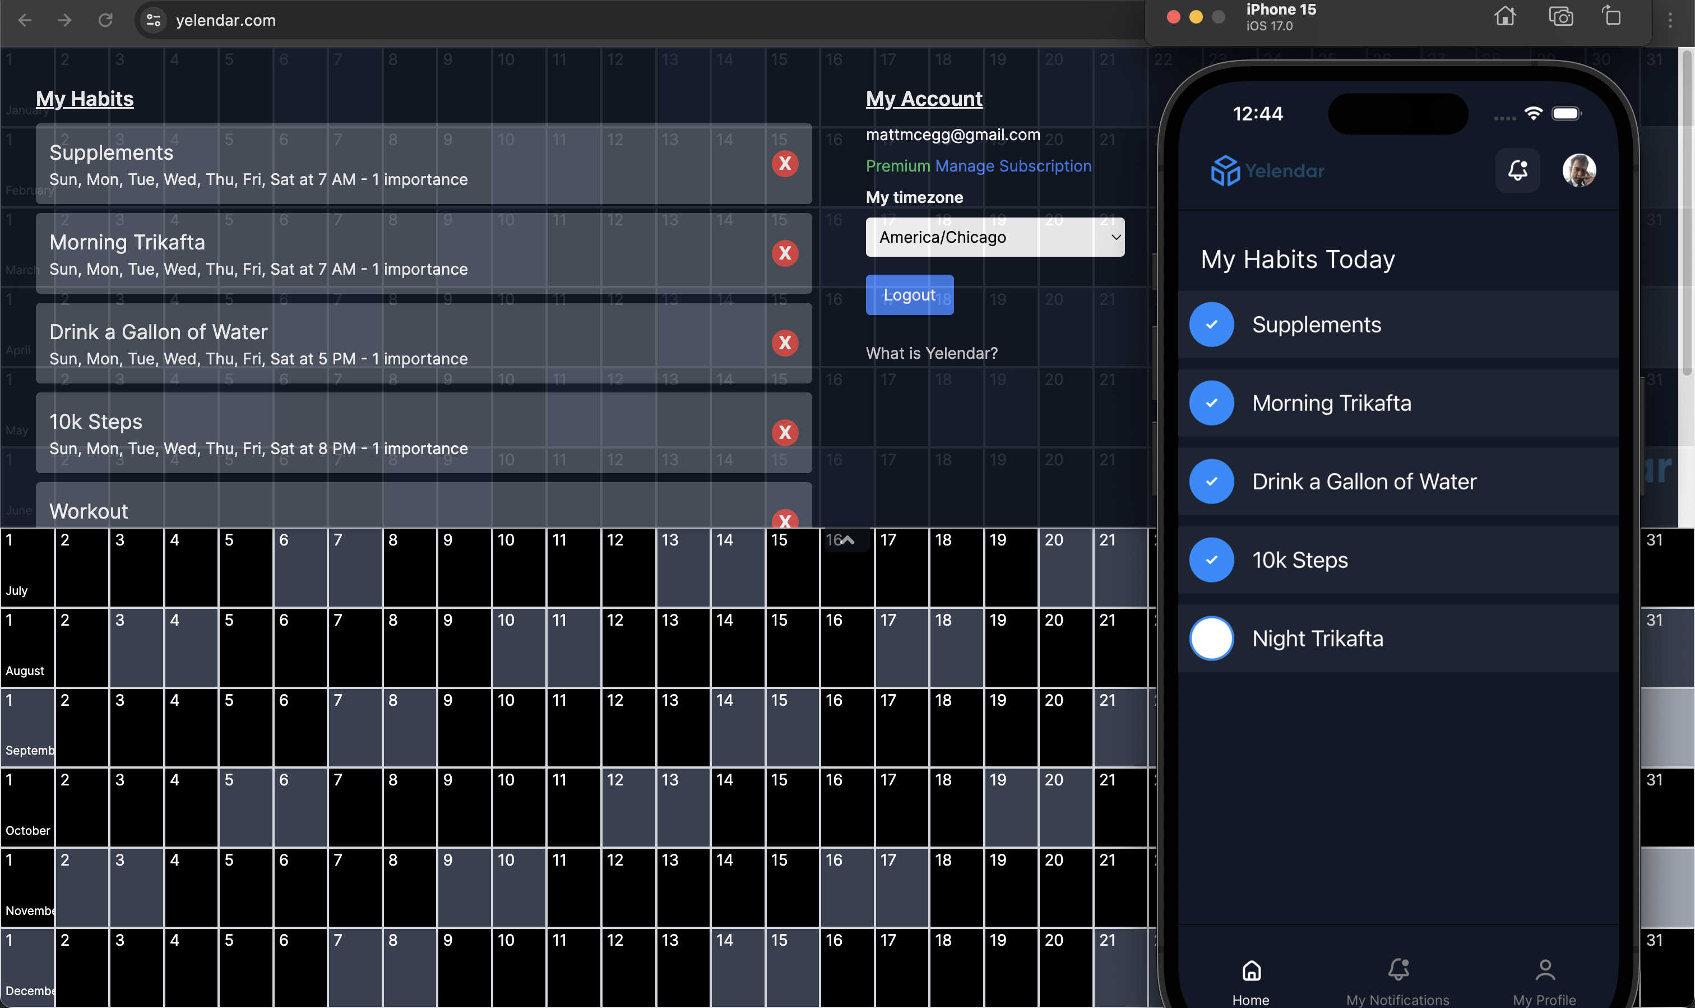The height and width of the screenshot is (1008, 1695).
Task: Uncheck Morning Trikafta in the phone app
Action: point(1211,403)
